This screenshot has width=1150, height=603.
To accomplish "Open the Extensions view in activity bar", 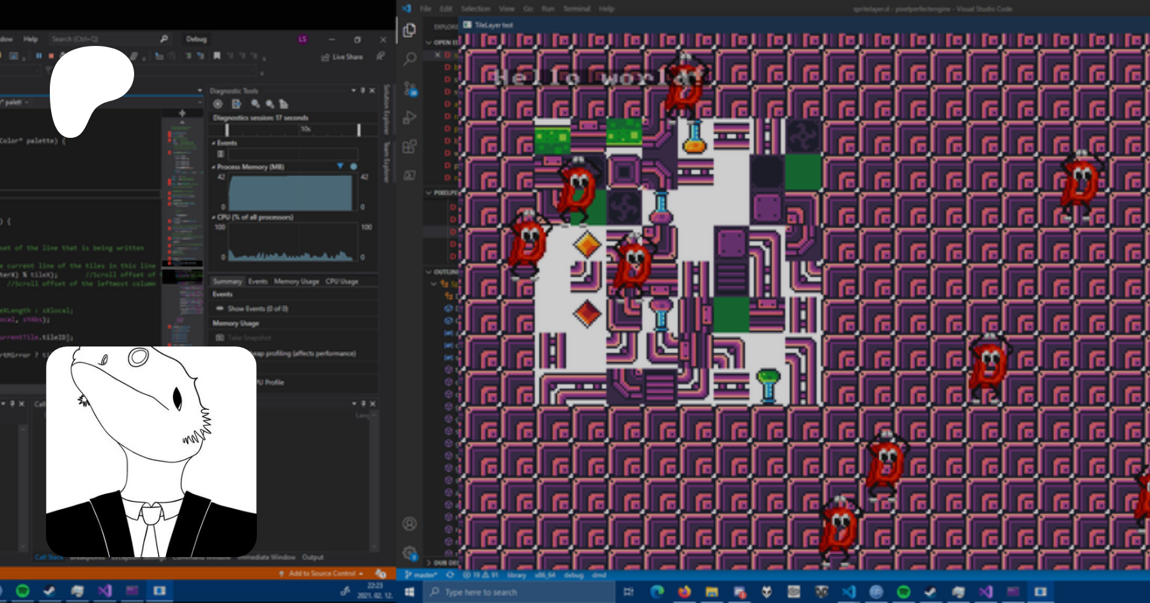I will [x=410, y=147].
